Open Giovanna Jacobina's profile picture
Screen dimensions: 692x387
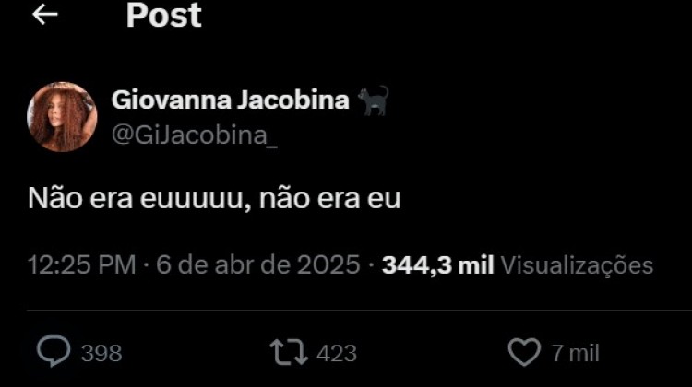tap(62, 117)
